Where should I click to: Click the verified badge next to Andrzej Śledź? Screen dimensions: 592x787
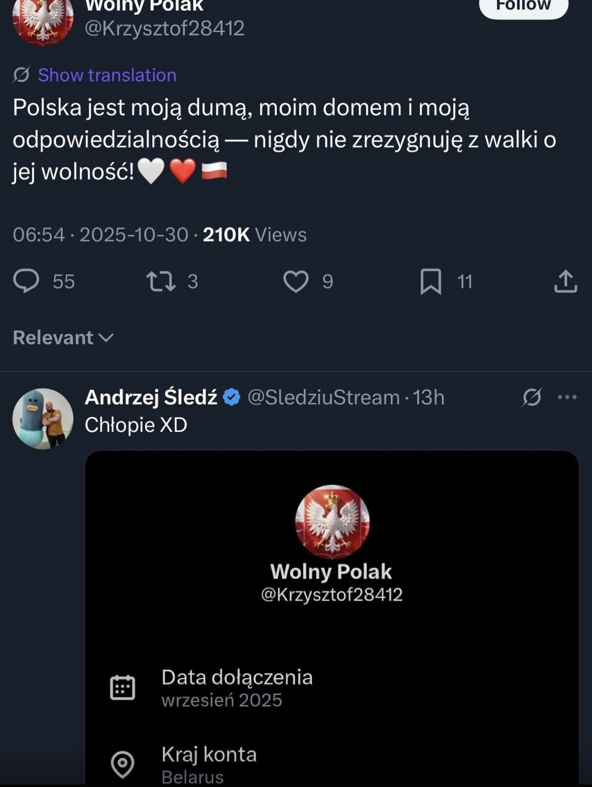(x=231, y=397)
